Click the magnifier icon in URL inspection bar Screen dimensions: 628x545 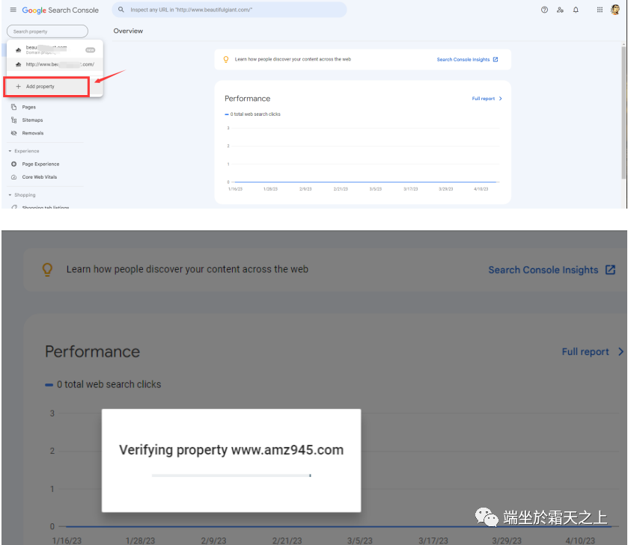[121, 10]
